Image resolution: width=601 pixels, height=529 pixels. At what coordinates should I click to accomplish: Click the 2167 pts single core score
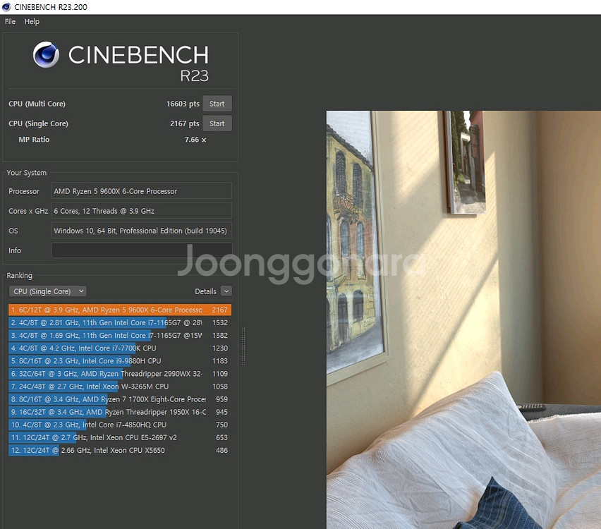(x=184, y=123)
